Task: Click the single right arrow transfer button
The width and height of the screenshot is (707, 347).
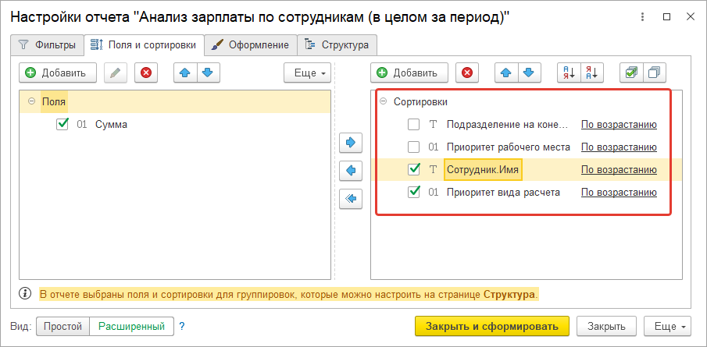Action: click(x=351, y=143)
